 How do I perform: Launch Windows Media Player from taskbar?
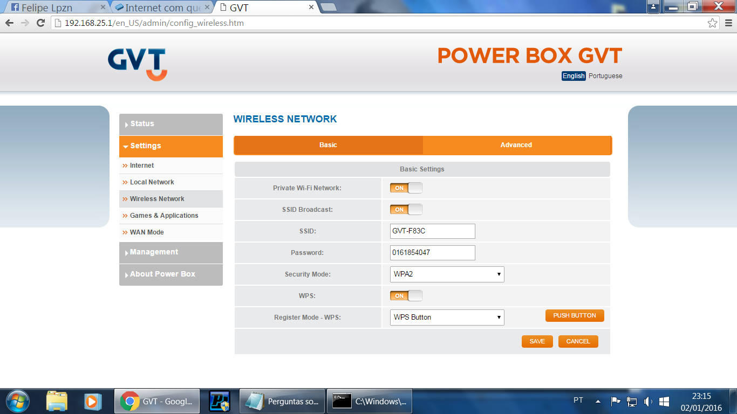(93, 401)
